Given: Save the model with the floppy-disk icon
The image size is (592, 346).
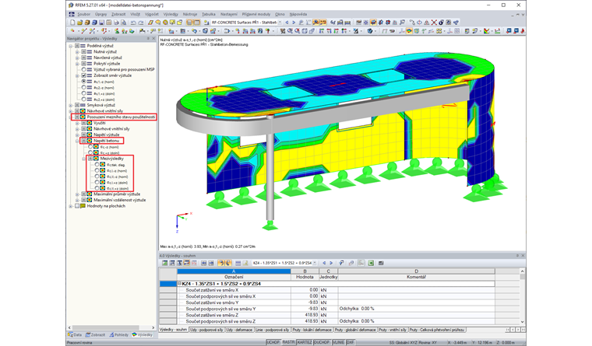Looking at the screenshot, I should pos(101,23).
